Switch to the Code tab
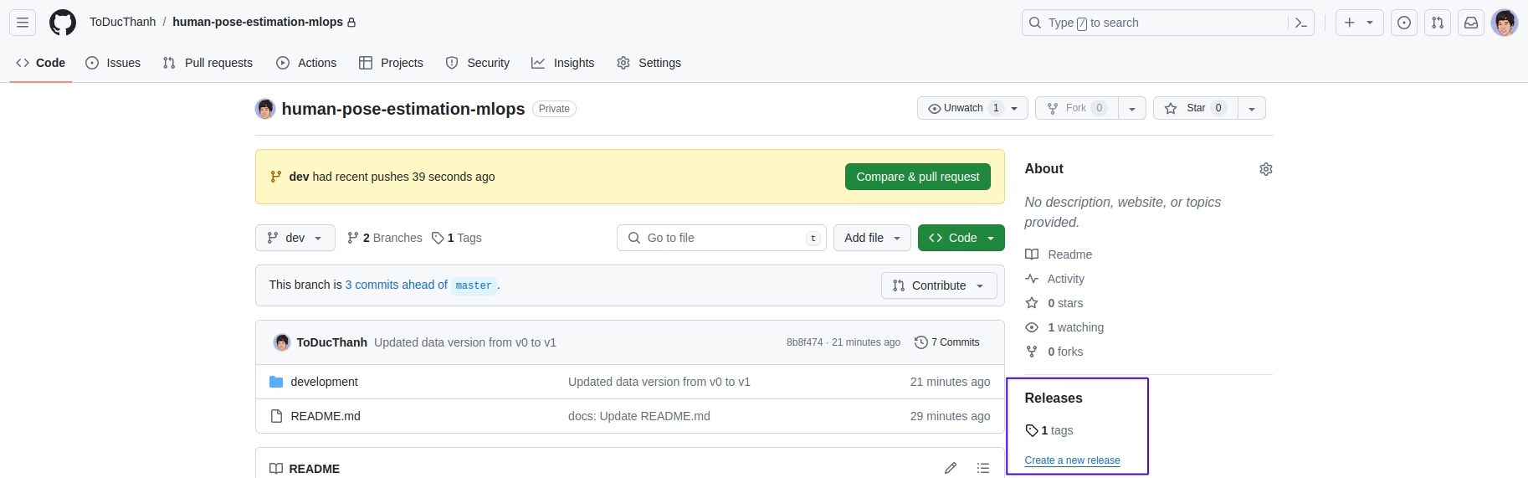This screenshot has width=1528, height=478. pos(41,63)
